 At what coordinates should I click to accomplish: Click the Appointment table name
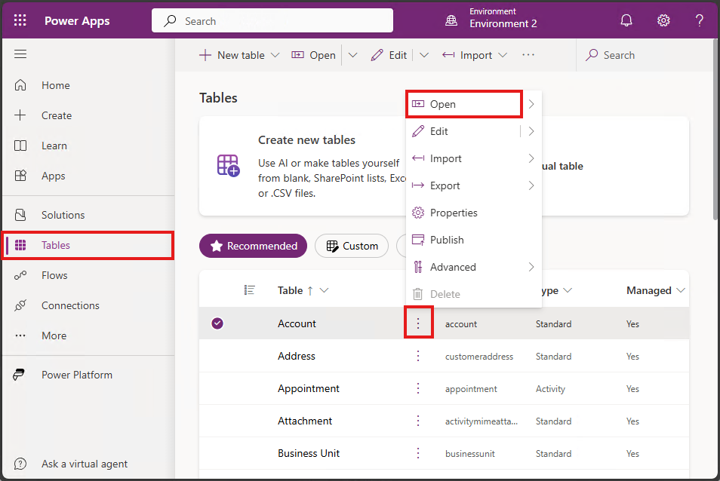click(309, 389)
